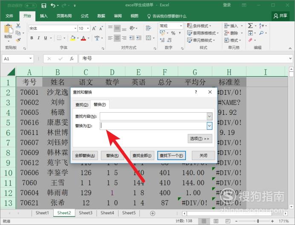Click the 告诉我你想要做什么 search box

click(x=167, y=16)
